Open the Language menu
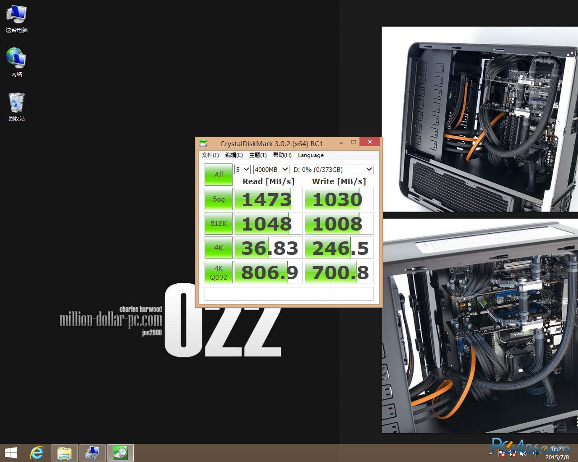578x462 pixels. pos(311,155)
